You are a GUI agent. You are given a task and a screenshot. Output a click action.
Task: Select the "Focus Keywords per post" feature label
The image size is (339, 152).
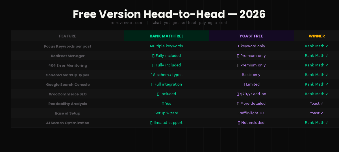(68, 46)
